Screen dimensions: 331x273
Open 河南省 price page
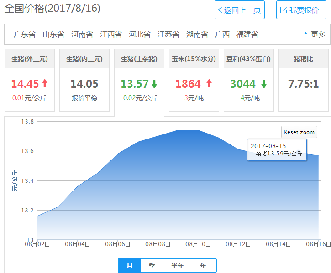click(82, 35)
